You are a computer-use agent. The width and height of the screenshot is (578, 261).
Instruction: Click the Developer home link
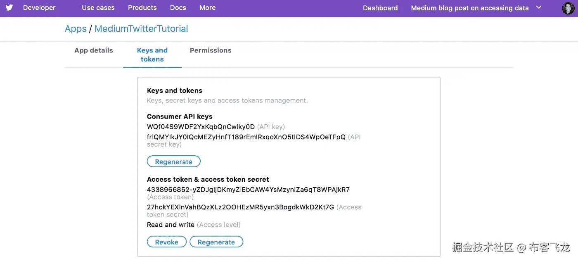point(39,8)
